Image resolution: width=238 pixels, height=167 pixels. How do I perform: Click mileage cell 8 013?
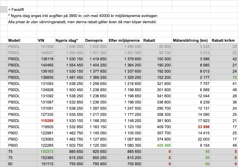coord(191,71)
